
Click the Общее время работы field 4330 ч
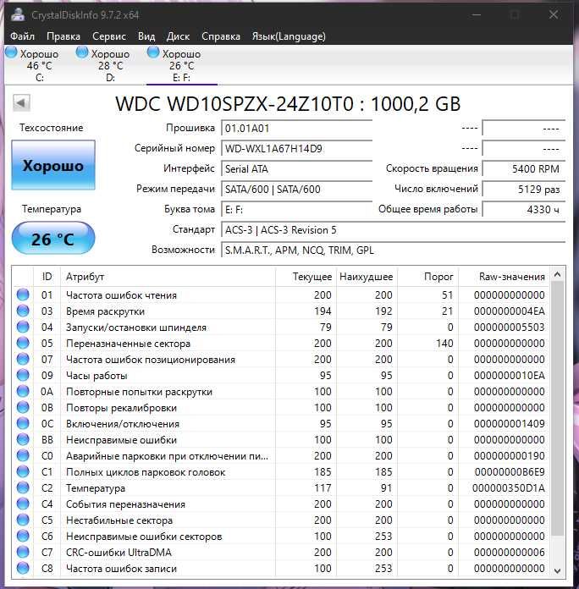524,210
